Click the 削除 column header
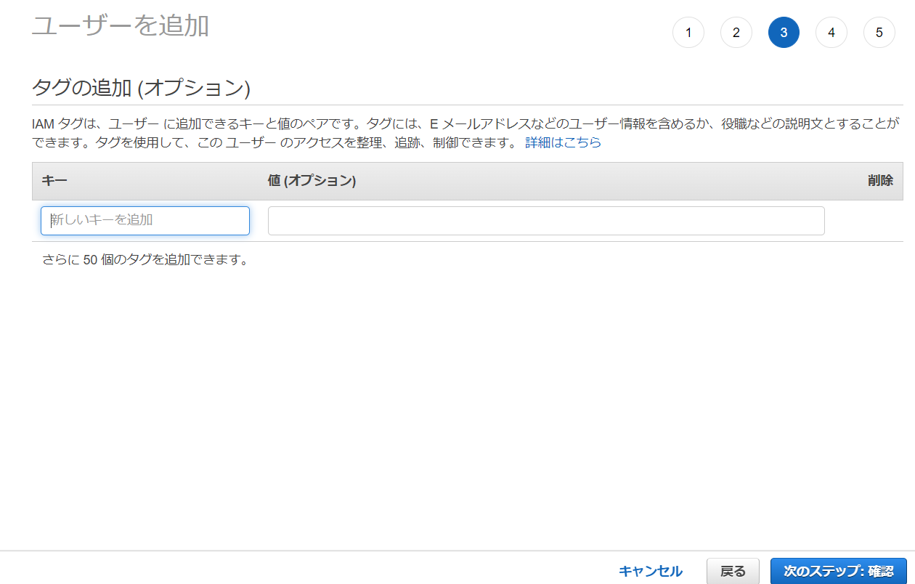The height and width of the screenshot is (584, 915). tap(880, 181)
